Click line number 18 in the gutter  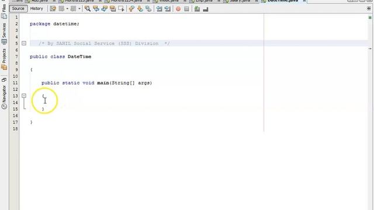pos(15,129)
